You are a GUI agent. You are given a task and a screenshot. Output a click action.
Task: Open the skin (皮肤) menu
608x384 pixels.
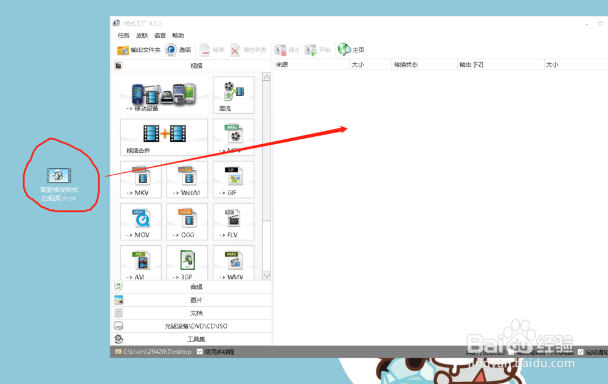coord(142,35)
